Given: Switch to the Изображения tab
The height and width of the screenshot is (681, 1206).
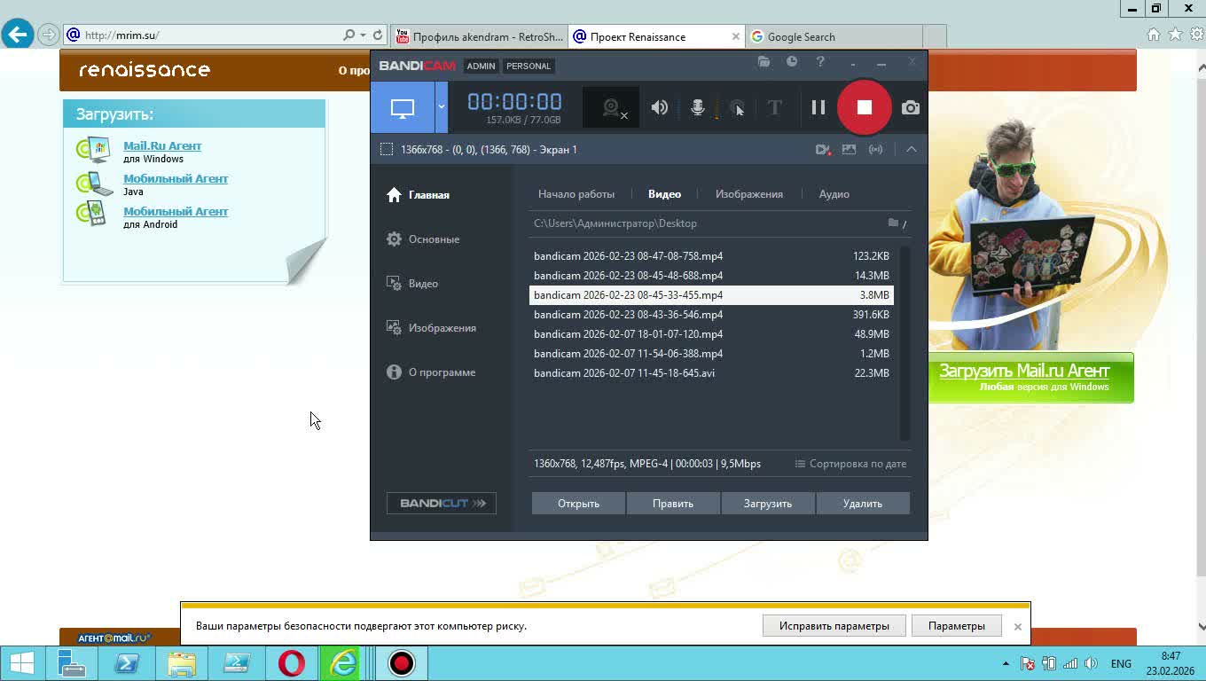Looking at the screenshot, I should (748, 194).
